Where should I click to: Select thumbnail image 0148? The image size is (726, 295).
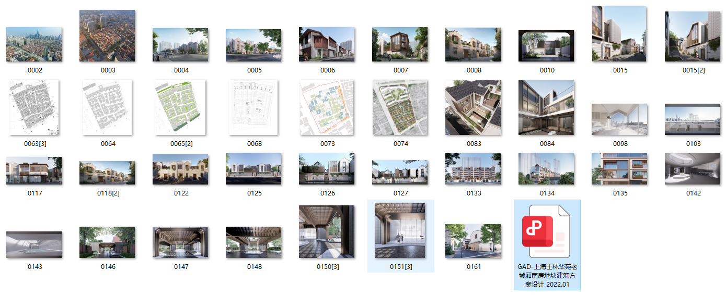tap(253, 242)
